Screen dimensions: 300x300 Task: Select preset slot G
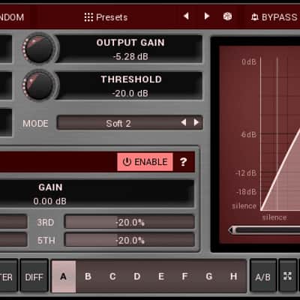click(209, 277)
